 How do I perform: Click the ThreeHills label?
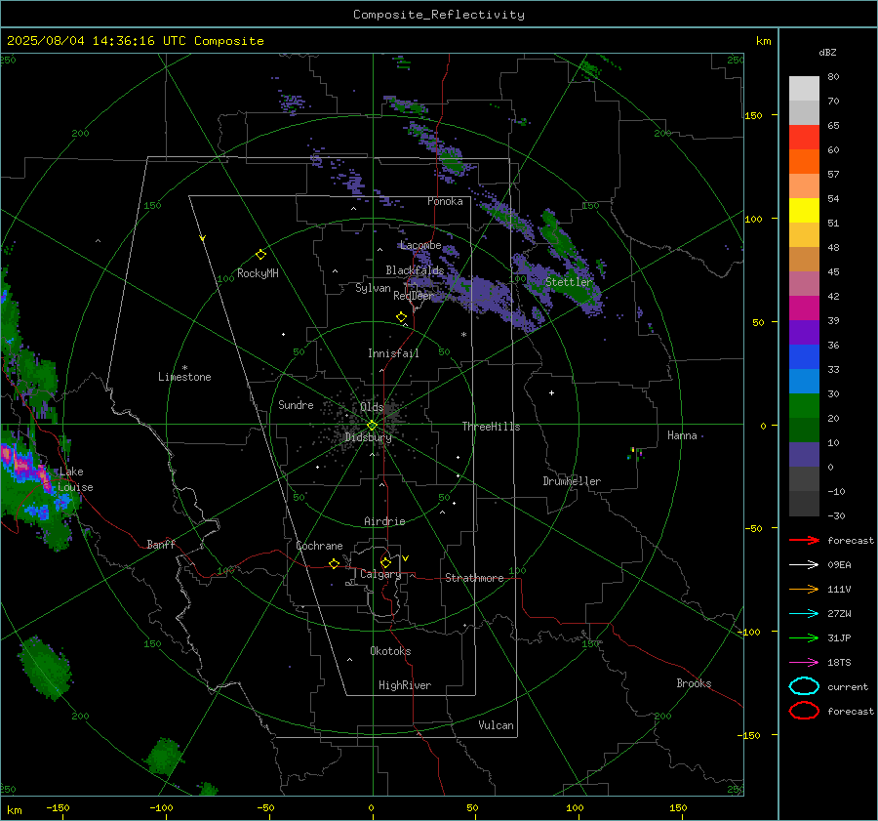(491, 427)
